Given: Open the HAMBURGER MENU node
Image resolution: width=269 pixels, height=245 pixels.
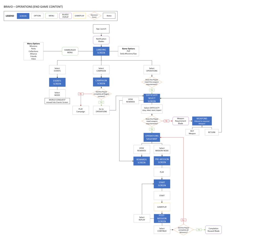Looking at the screenshot, I should click(x=70, y=51).
